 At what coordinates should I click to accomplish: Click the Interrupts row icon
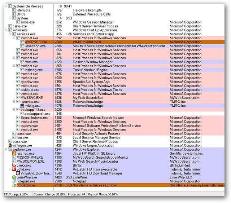[14, 10]
